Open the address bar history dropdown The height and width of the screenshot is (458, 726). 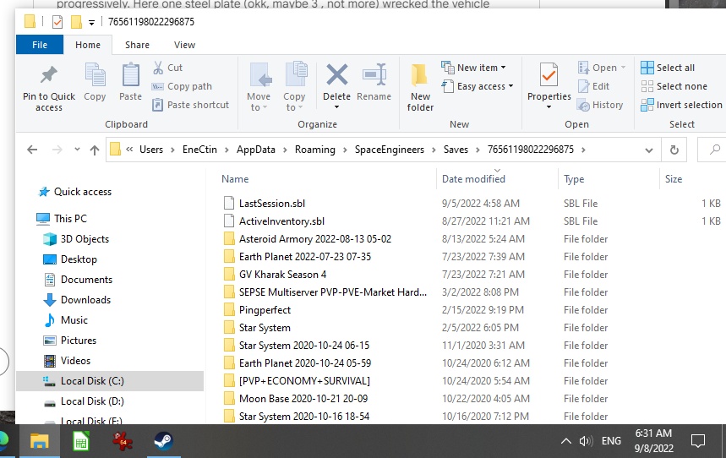pyautogui.click(x=649, y=150)
